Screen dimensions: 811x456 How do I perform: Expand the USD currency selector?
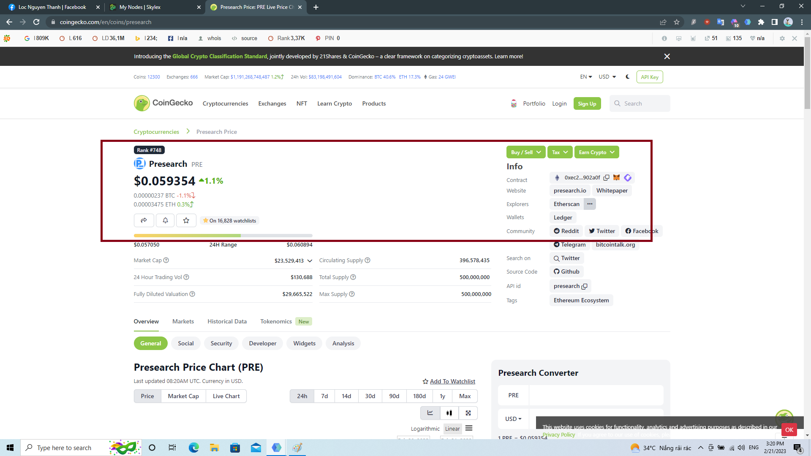coord(607,77)
